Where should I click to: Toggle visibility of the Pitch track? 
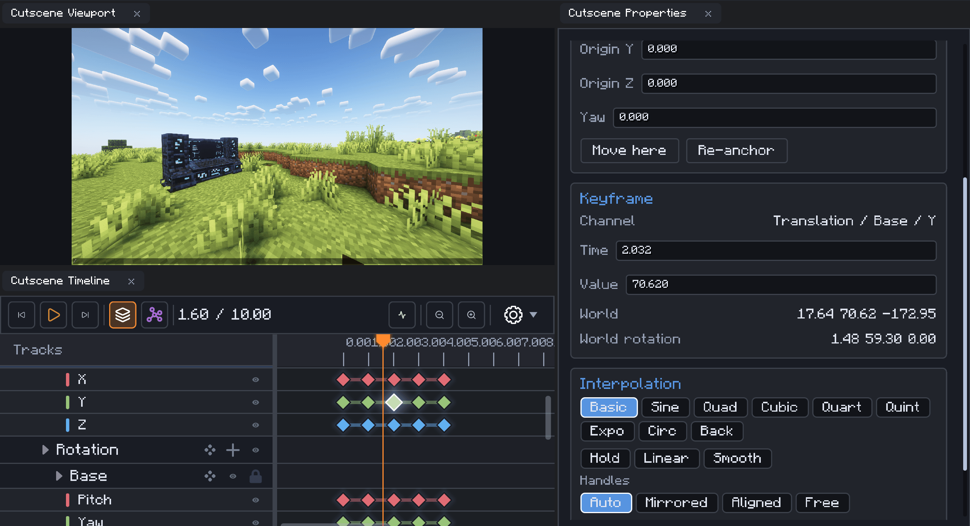pyautogui.click(x=256, y=500)
